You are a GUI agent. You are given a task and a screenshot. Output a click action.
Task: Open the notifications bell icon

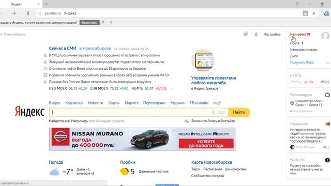pos(256,34)
